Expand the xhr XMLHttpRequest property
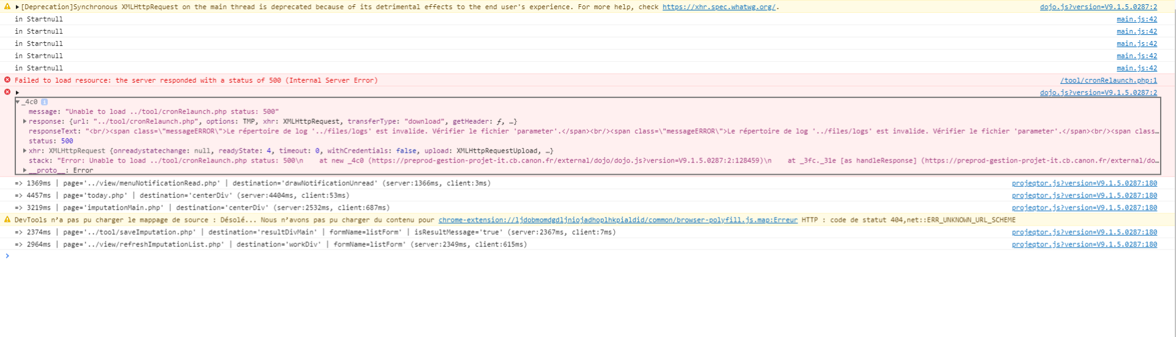 (24, 151)
